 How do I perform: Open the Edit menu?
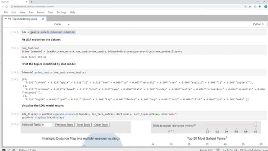14,12
